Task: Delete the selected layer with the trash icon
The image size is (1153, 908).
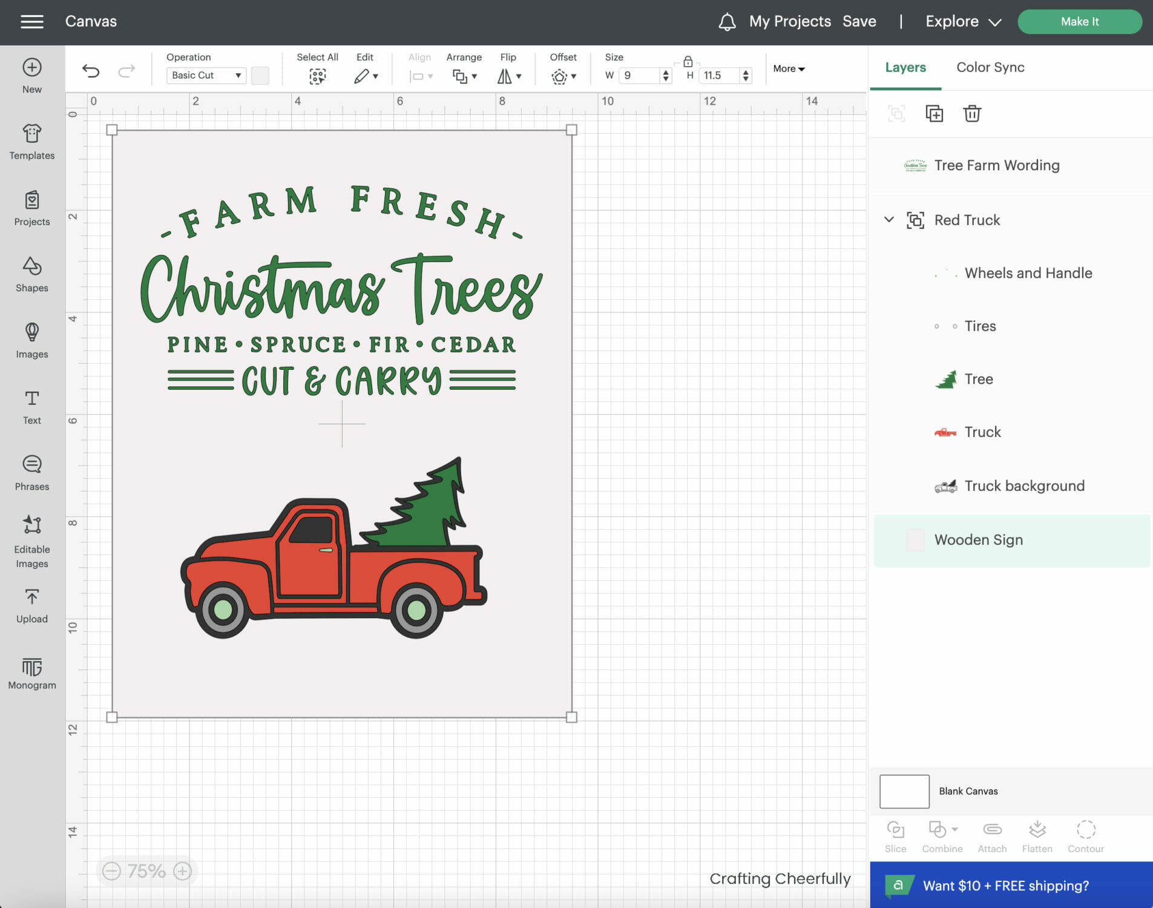Action: [971, 114]
